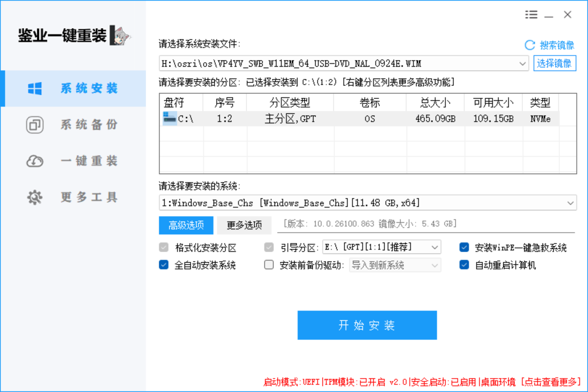Screen dimensions: 588x392
Task: Expand the 引导分区 E:\ dropdown
Action: 435,247
